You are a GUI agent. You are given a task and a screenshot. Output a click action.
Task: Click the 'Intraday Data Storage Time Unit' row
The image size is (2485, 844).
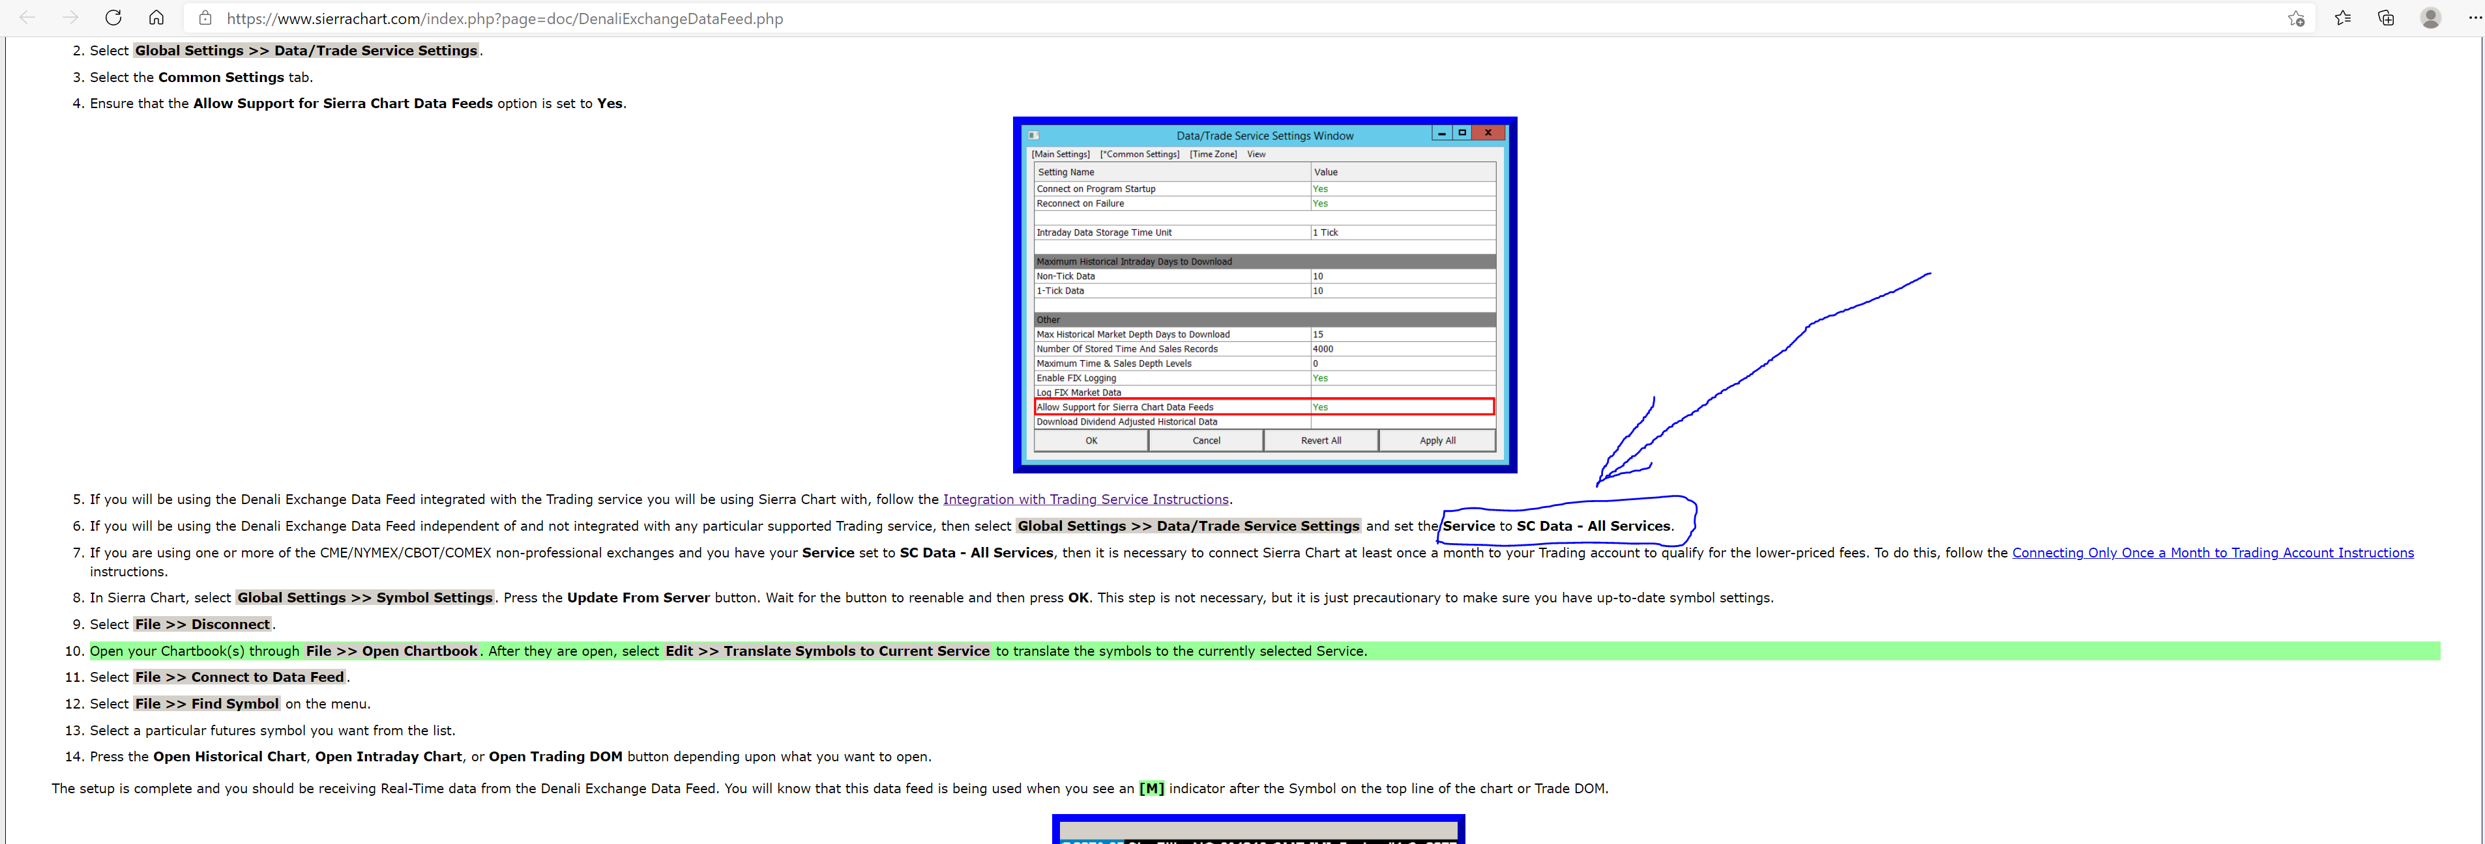point(1265,232)
